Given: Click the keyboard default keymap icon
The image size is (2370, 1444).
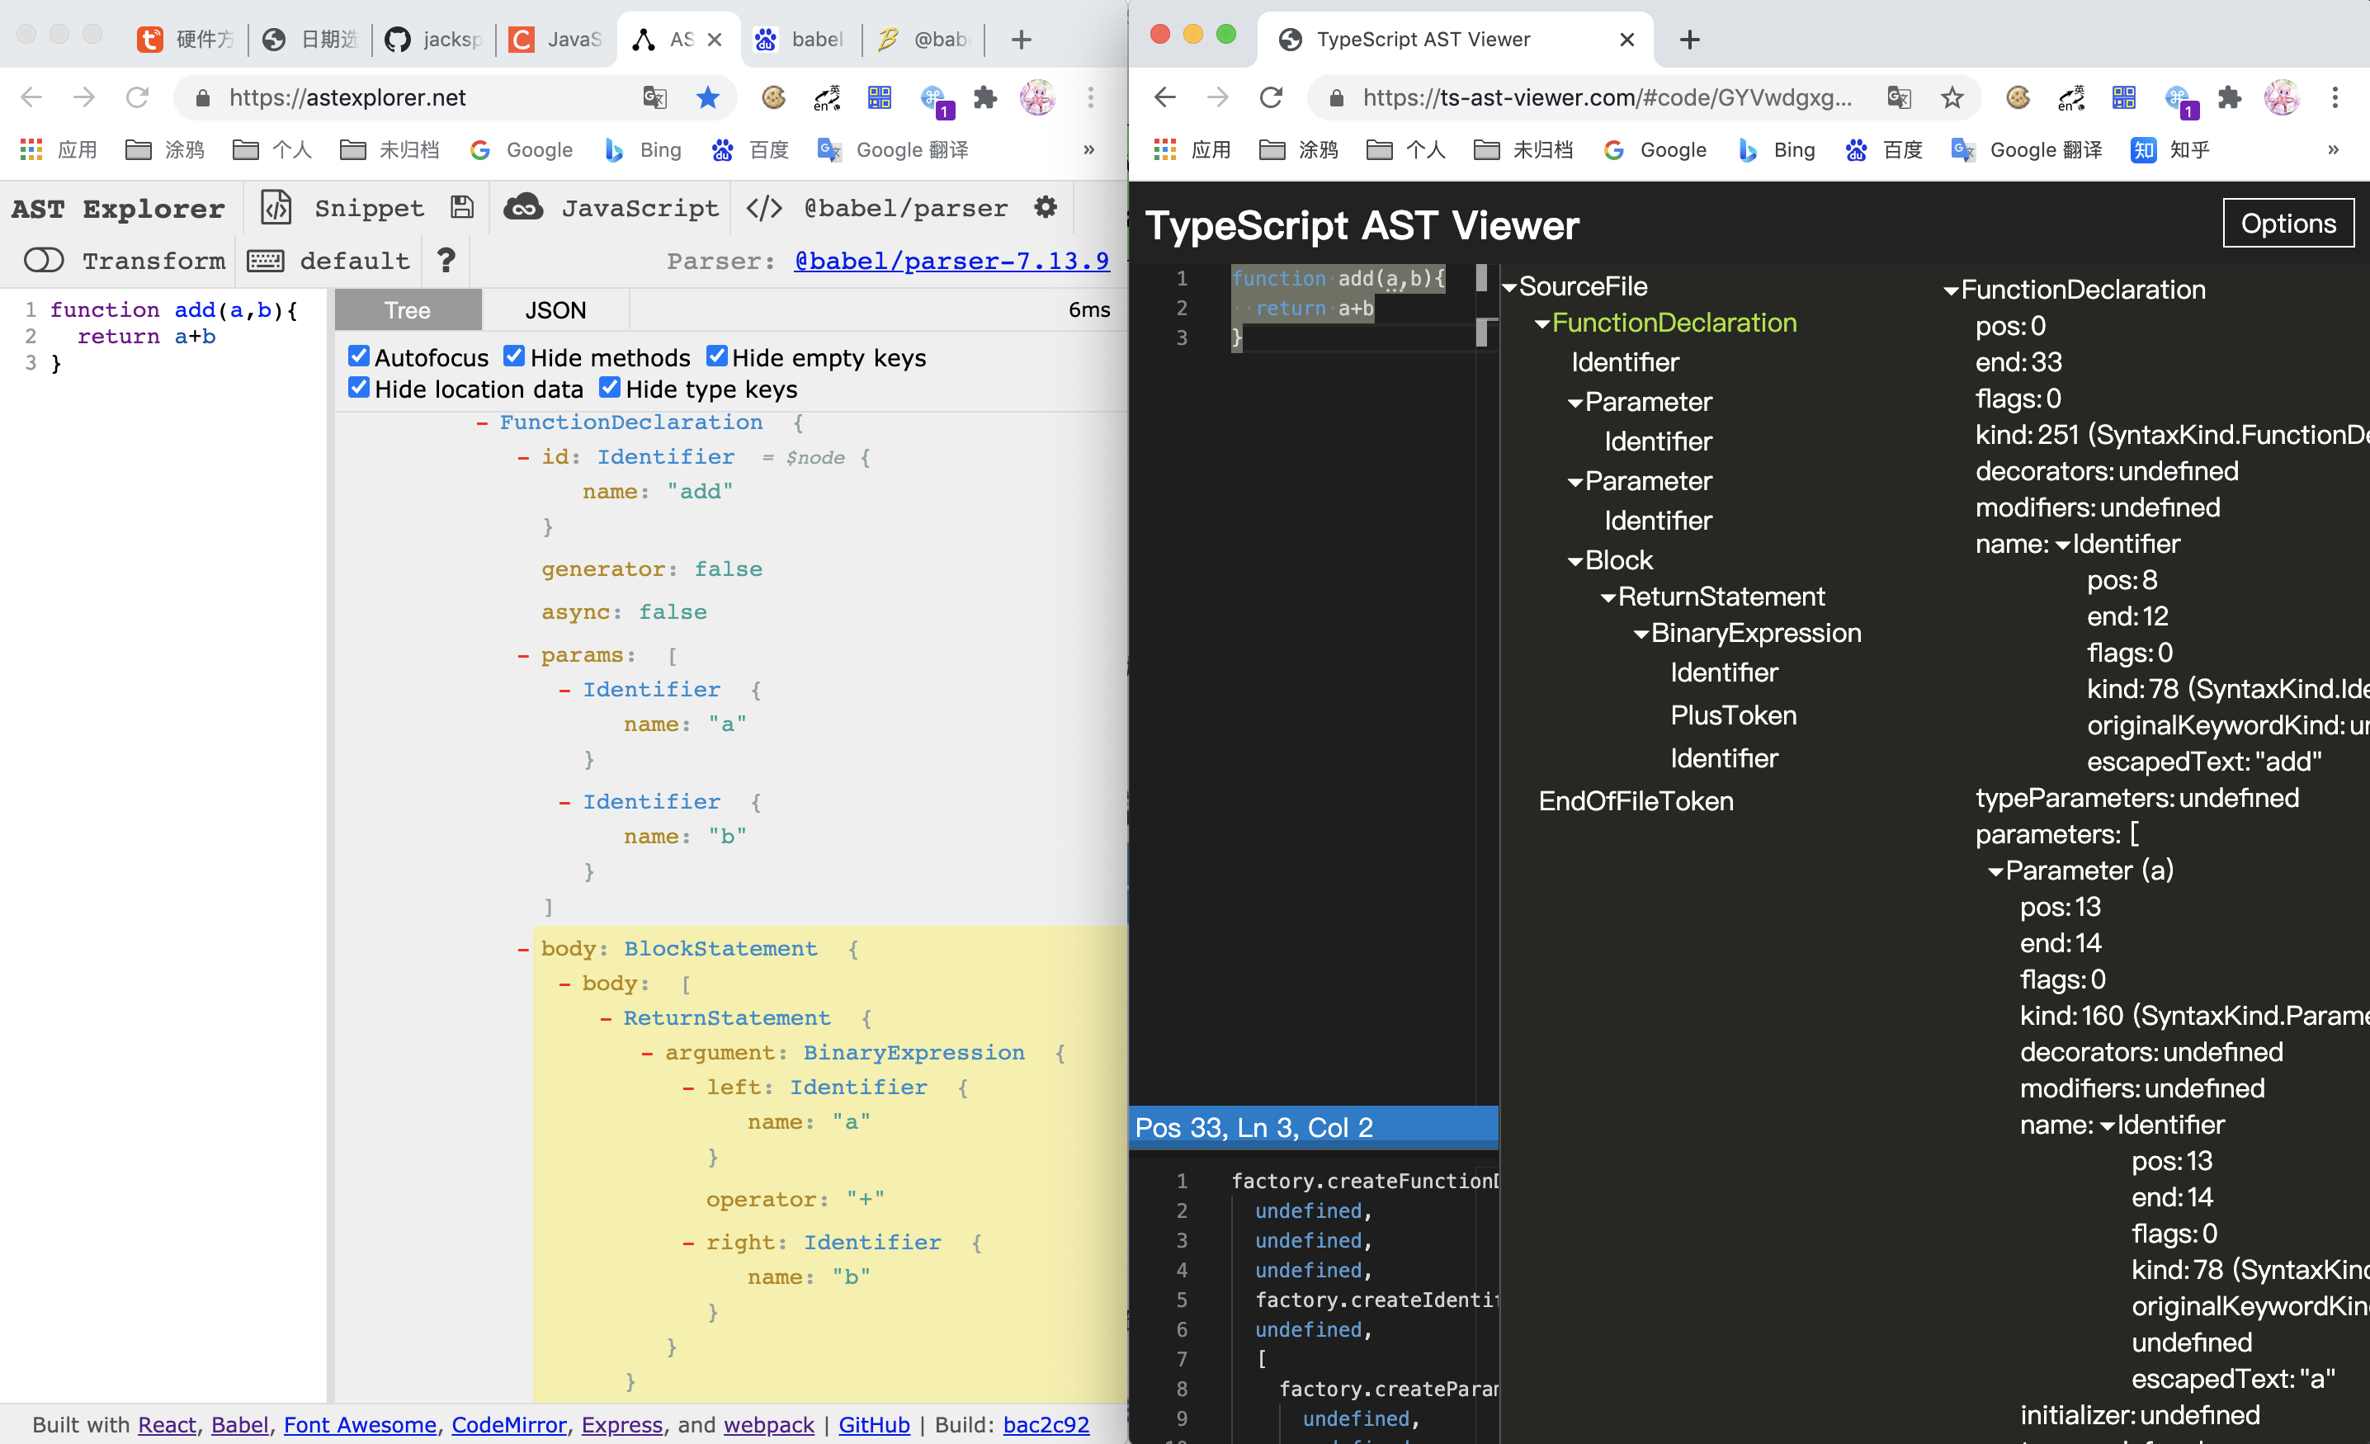Looking at the screenshot, I should click(266, 260).
